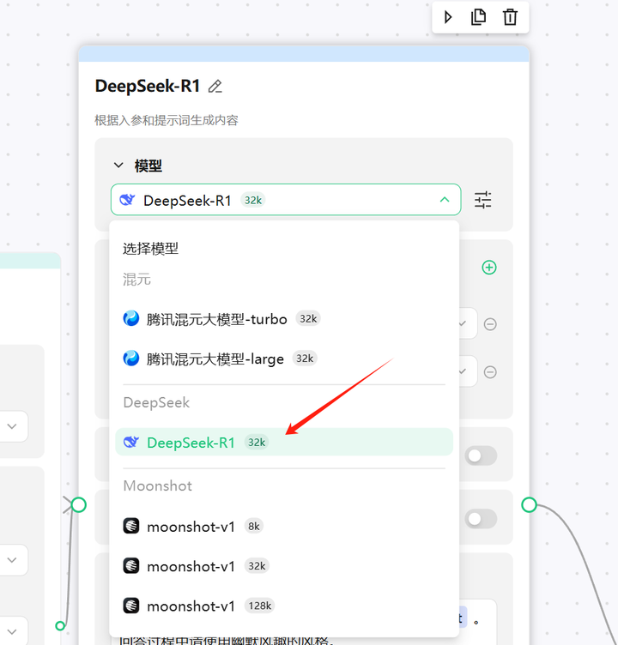618x645 pixels.
Task: Click the 根据入参和提示词生成内容 description
Action: [167, 120]
